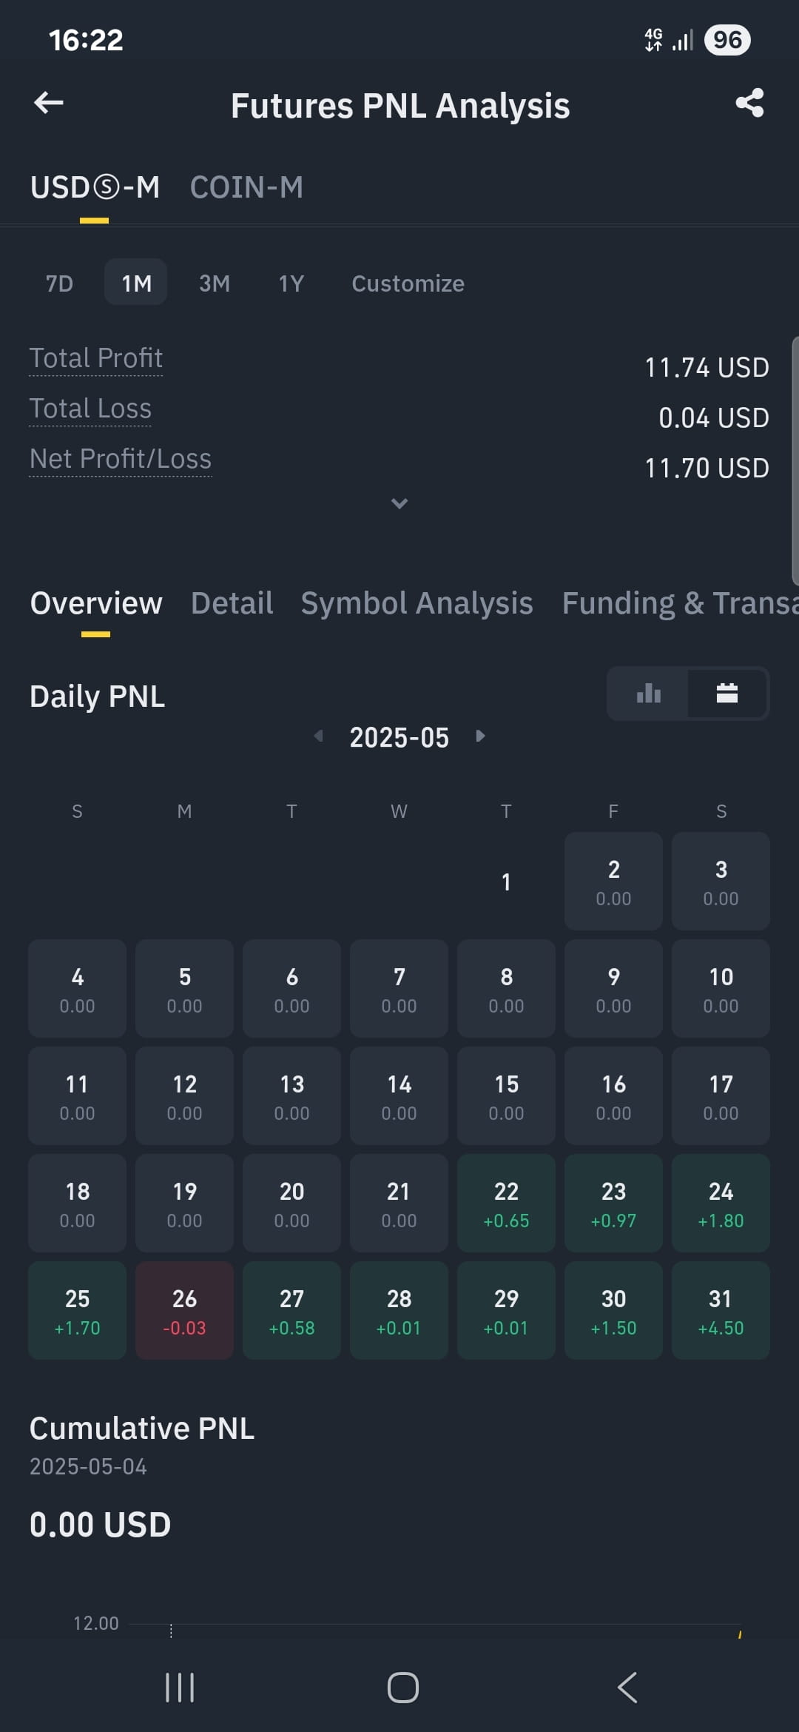
Task: Select May 31 cell showing +4.50
Action: coord(721,1310)
